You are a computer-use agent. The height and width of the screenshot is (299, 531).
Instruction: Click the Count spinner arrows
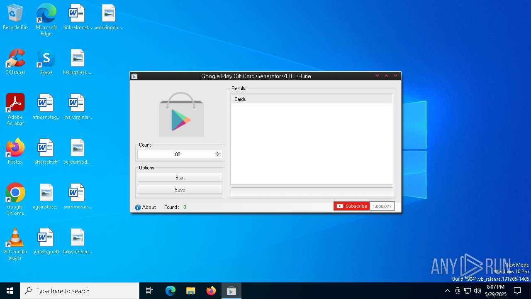(218, 154)
